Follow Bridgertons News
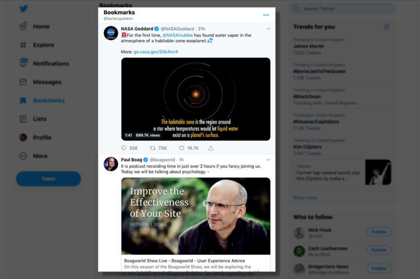The width and height of the screenshot is (420, 279). tap(379, 268)
